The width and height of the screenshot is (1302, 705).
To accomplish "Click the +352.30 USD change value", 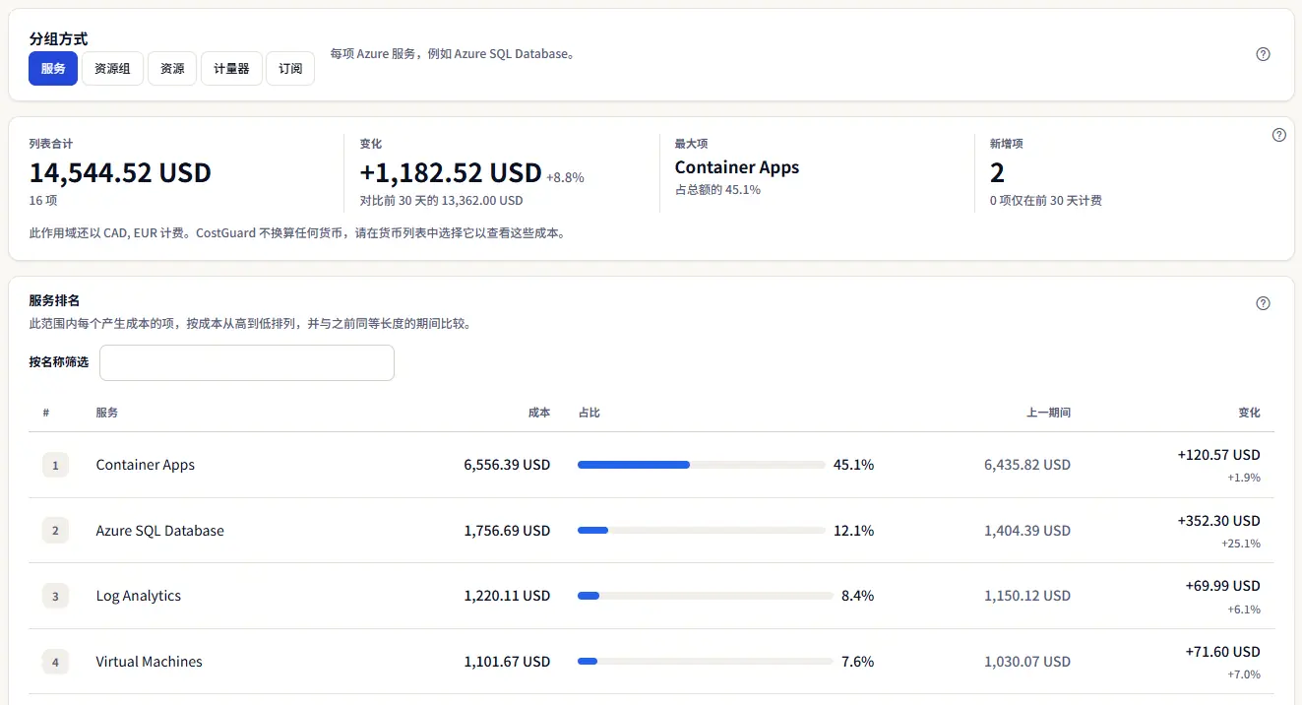I will click(x=1218, y=521).
